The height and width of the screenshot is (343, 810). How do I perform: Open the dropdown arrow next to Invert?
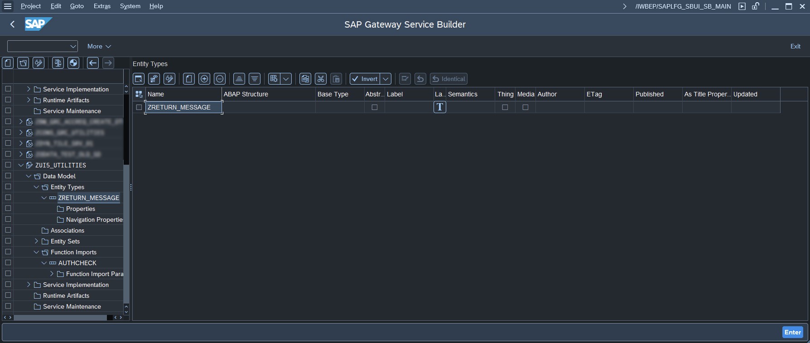tap(386, 79)
